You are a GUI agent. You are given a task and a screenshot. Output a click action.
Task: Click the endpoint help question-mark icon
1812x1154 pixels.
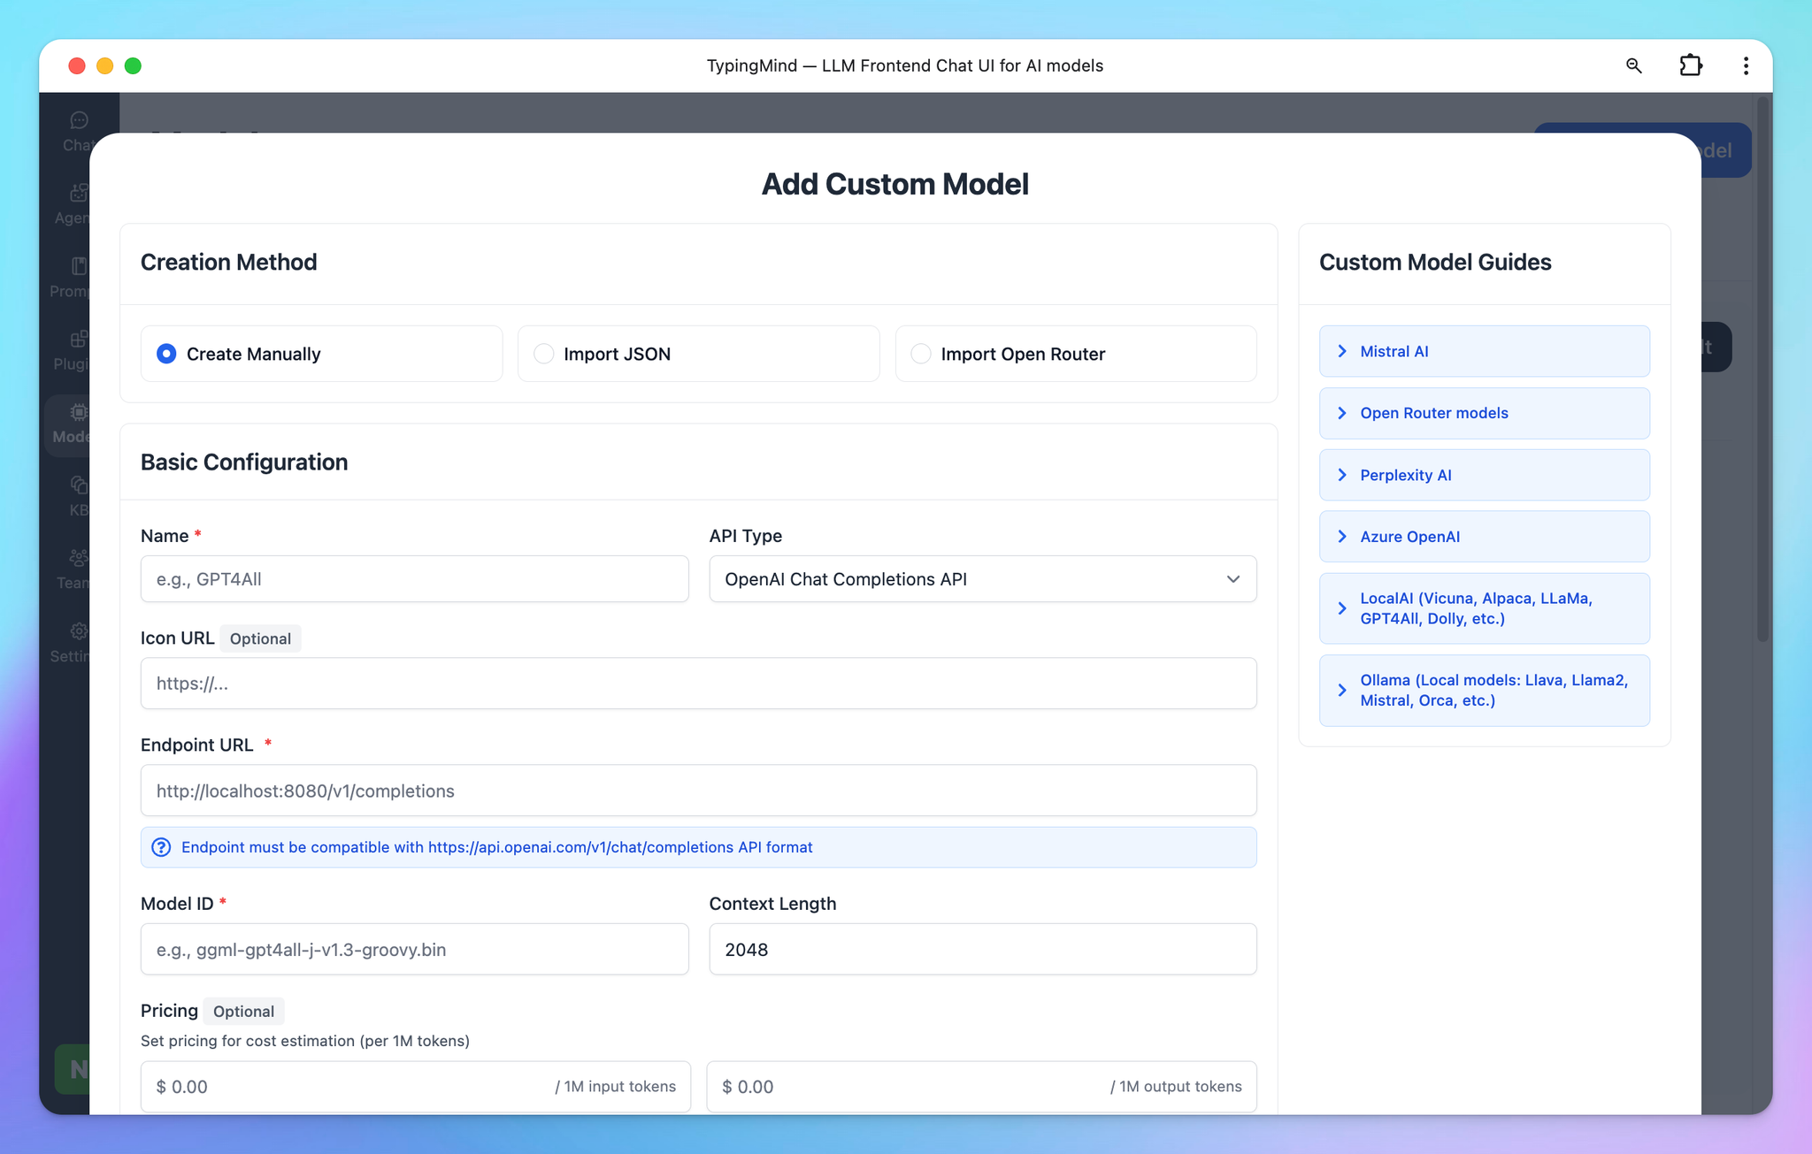pyautogui.click(x=161, y=847)
